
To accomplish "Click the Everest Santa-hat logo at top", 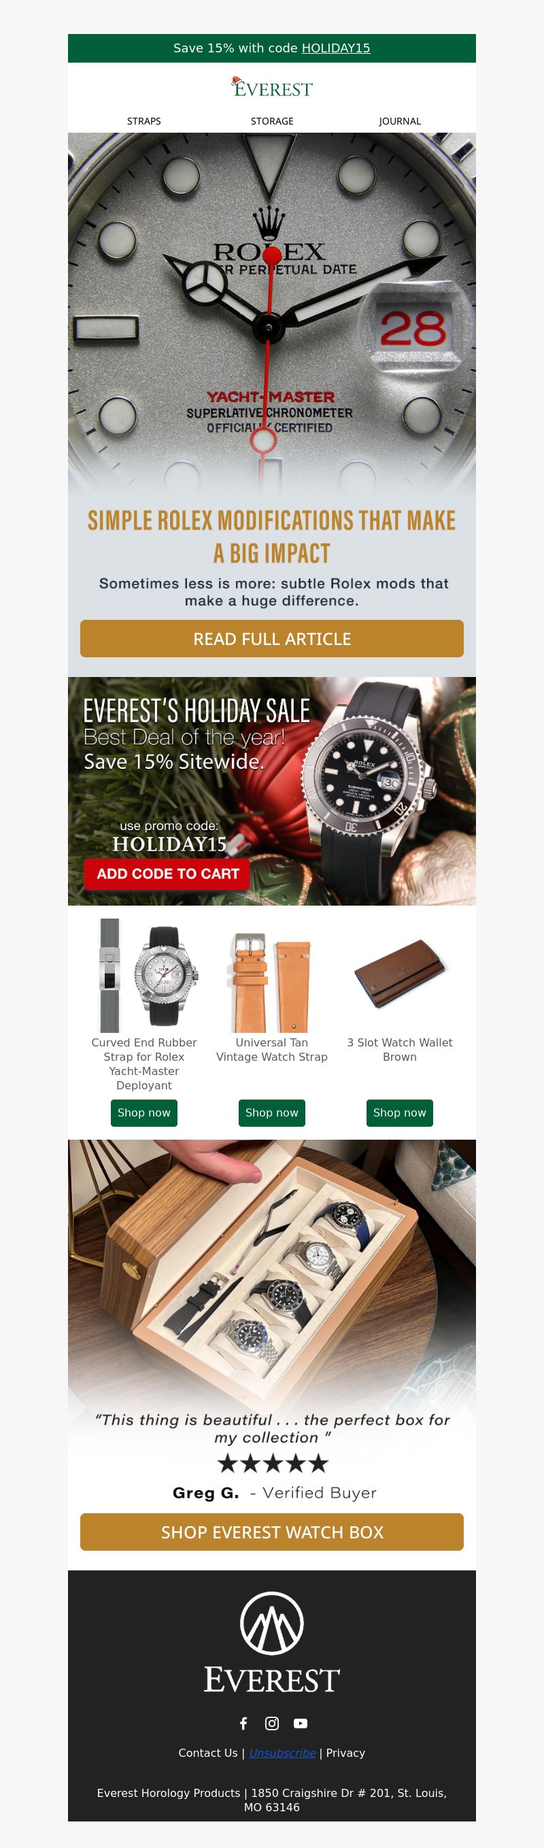I will (271, 88).
